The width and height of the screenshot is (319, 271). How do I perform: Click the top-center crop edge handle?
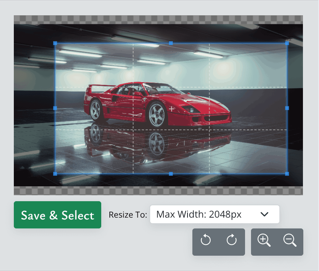tap(171, 43)
